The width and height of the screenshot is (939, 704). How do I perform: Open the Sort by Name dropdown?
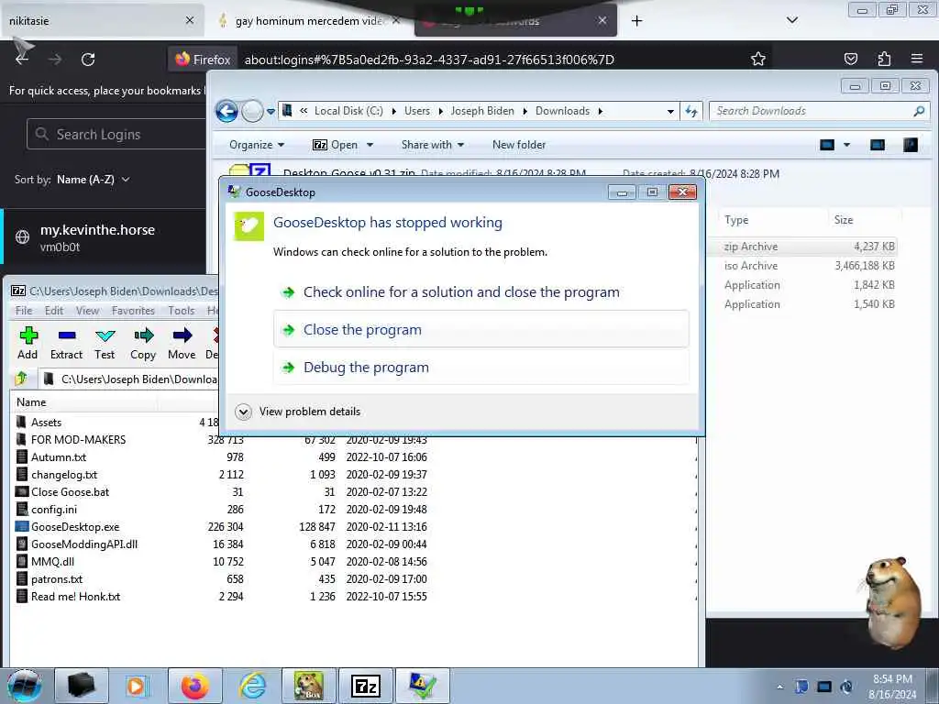[x=93, y=180]
